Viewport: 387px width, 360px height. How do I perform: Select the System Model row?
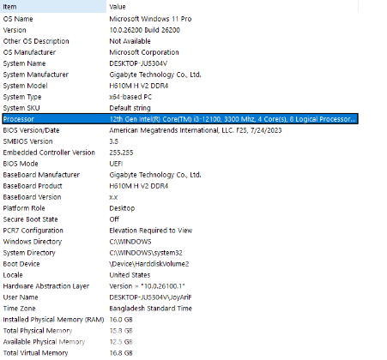(x=179, y=86)
